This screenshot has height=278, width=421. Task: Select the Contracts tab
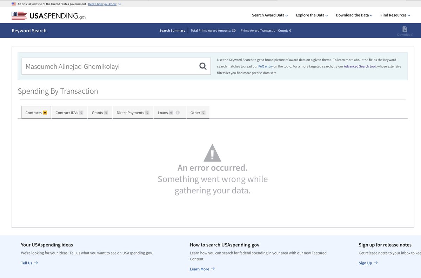click(x=36, y=113)
